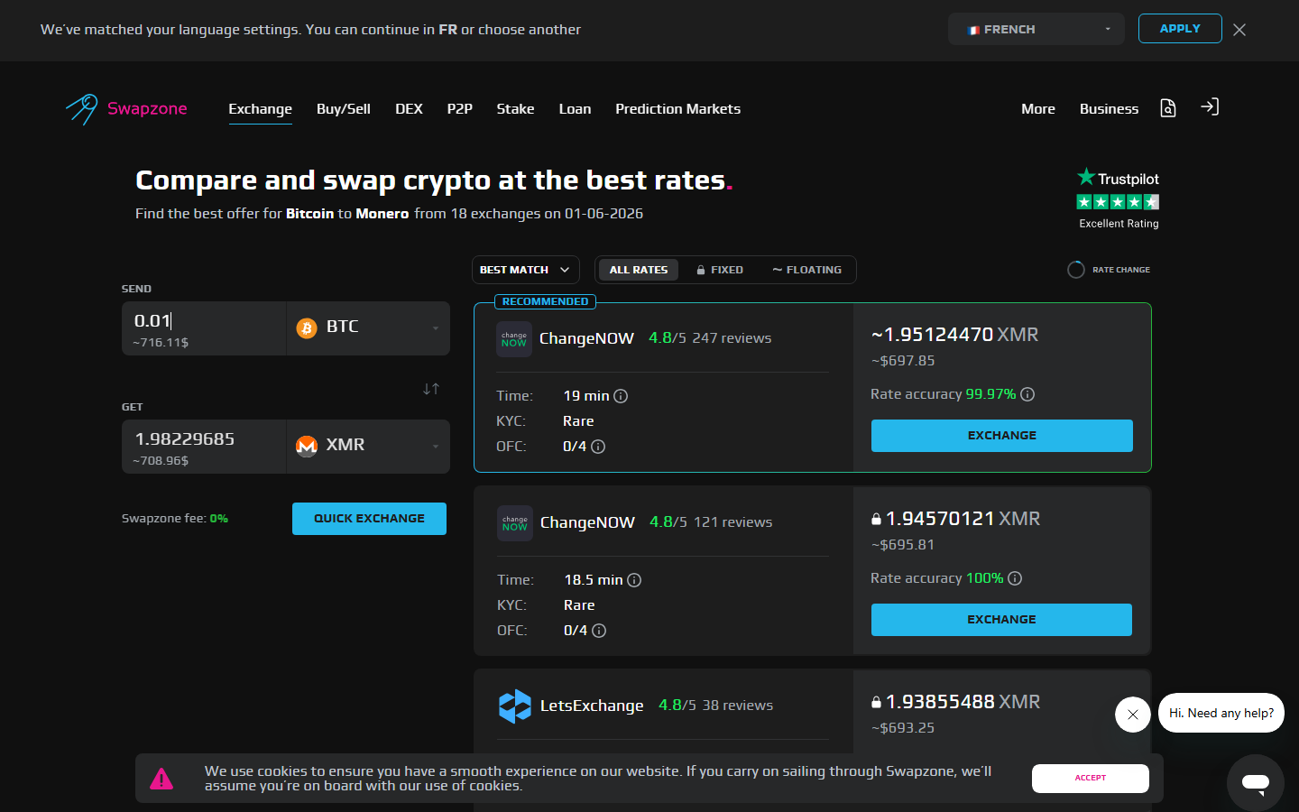Image resolution: width=1299 pixels, height=812 pixels.
Task: Go to the Exchange tab
Action: coord(260,109)
